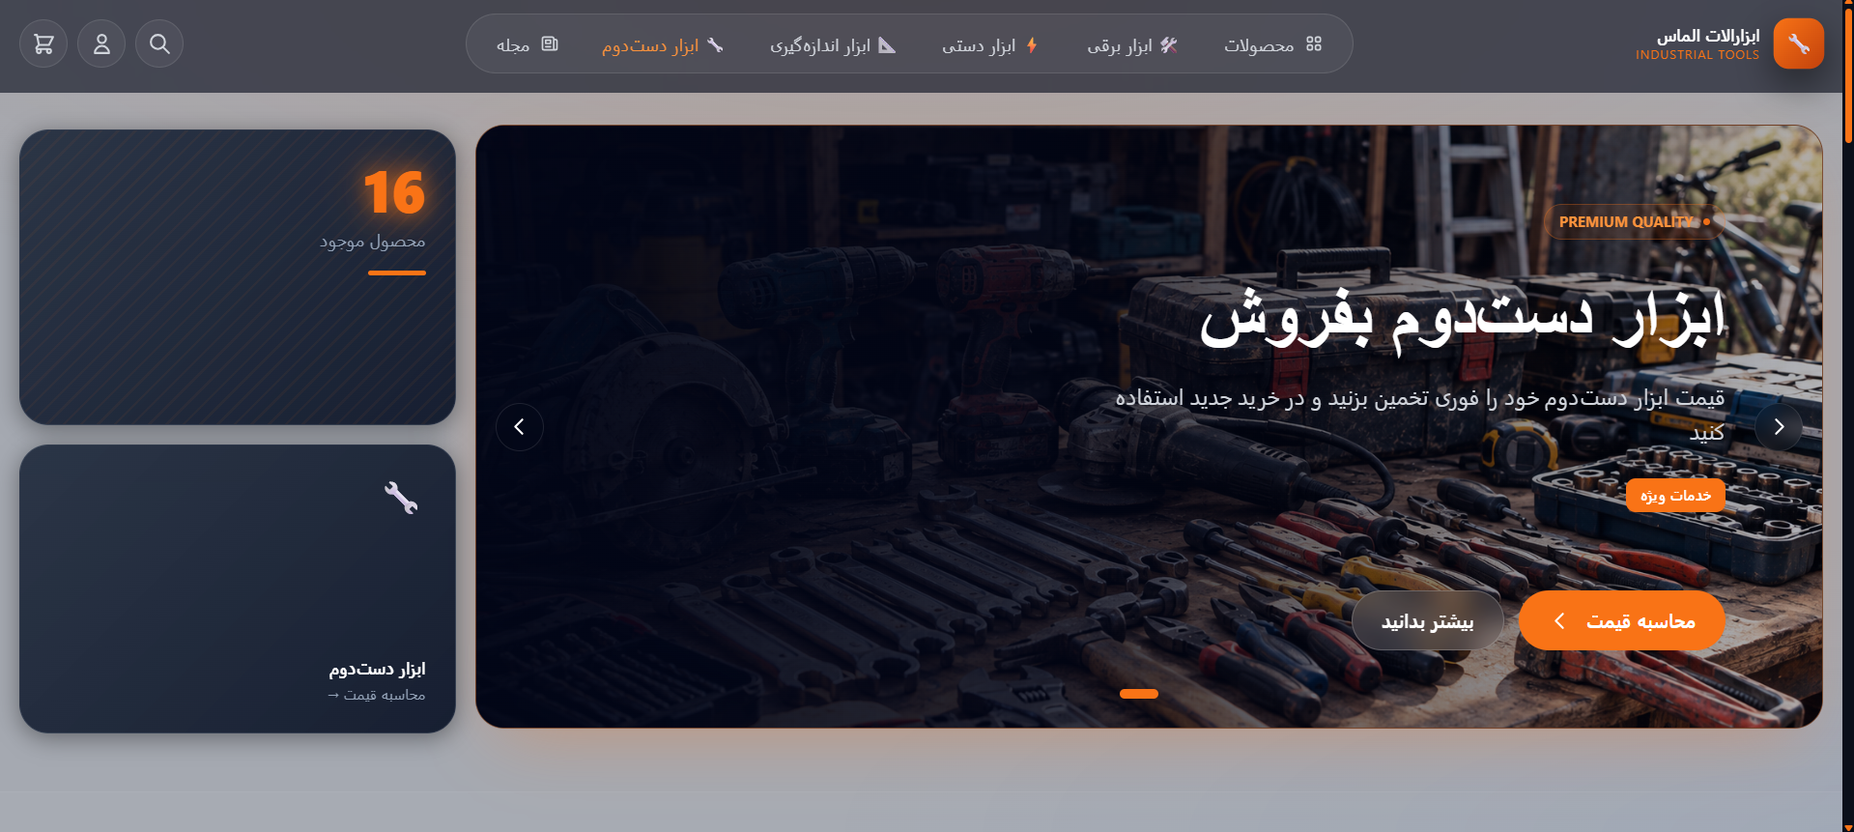Click the ابزارآلات الماس brand name
The width and height of the screenshot is (1854, 832).
pos(1708,36)
